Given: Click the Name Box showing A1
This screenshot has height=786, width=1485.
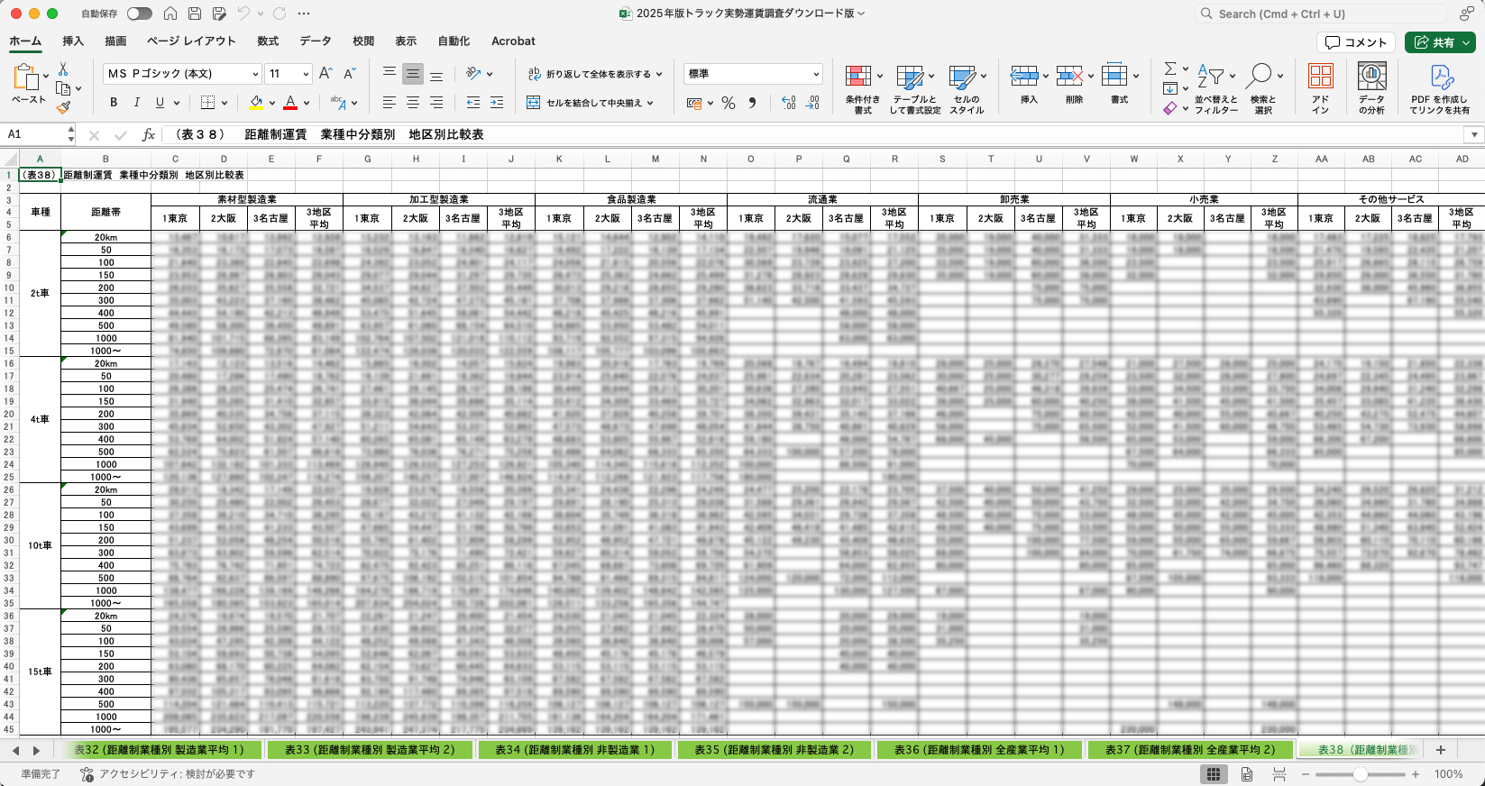Looking at the screenshot, I should point(36,134).
